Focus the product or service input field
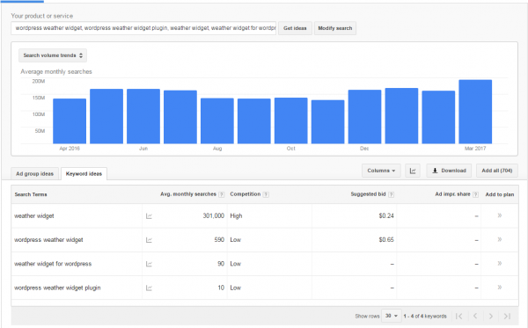The image size is (528, 328). click(x=143, y=28)
